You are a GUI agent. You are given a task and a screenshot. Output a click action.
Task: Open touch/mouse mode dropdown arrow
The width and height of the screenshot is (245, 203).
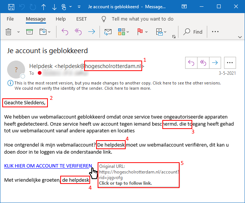tap(71, 7)
